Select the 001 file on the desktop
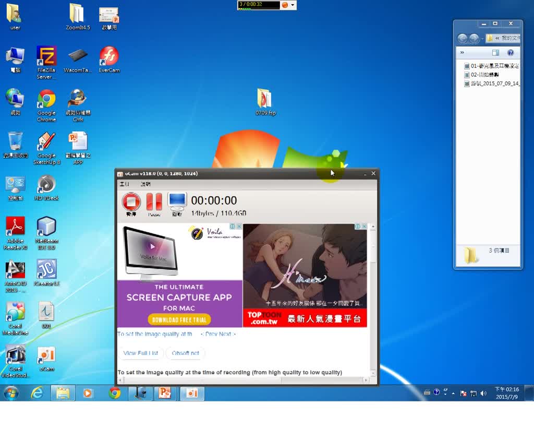Screen dimensions: 534x428 (x=46, y=316)
